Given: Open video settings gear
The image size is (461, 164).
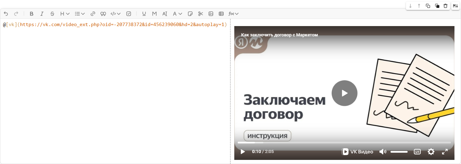Looking at the screenshot, I should click(x=431, y=152).
